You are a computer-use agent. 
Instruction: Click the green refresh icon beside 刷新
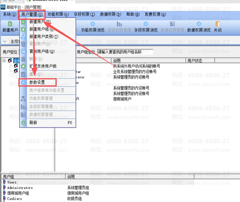tap(23, 122)
